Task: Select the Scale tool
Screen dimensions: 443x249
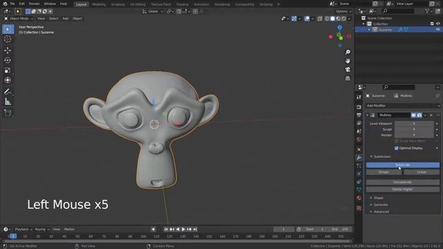Action: point(8,70)
